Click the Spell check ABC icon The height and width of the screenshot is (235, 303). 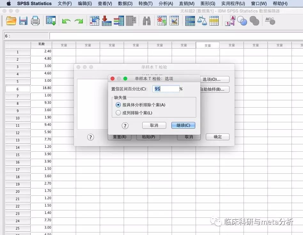click(x=270, y=21)
